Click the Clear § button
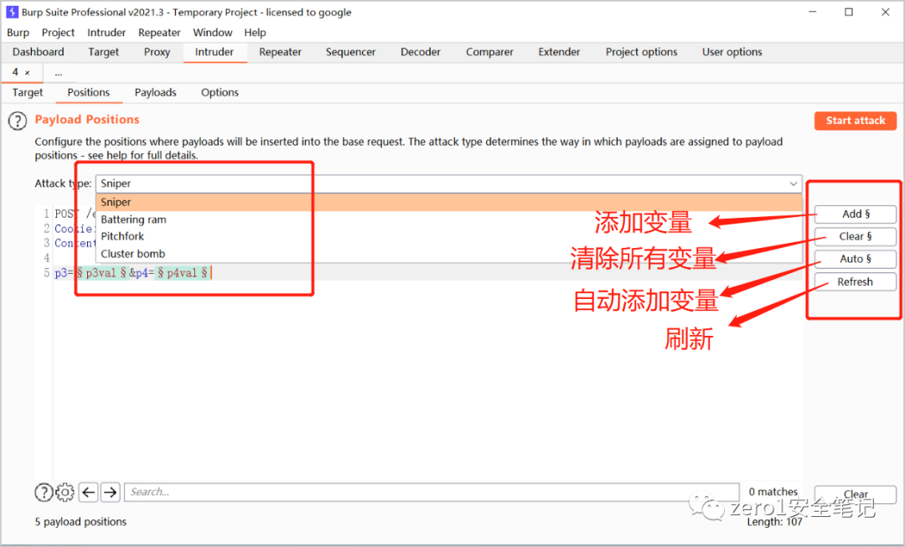The height and width of the screenshot is (547, 905). click(856, 236)
